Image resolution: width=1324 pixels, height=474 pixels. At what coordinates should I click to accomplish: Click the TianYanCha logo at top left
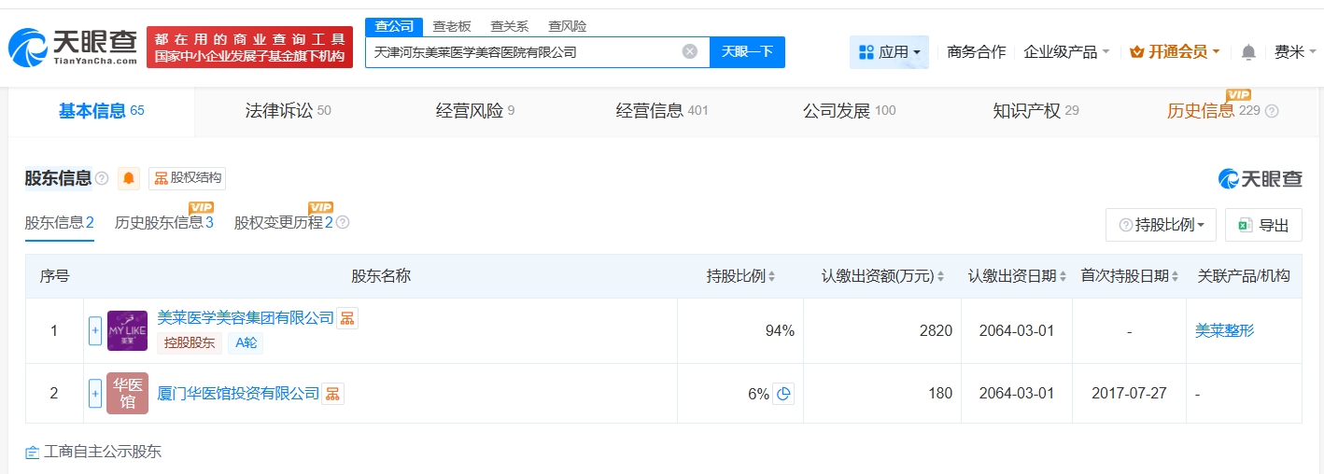73,47
